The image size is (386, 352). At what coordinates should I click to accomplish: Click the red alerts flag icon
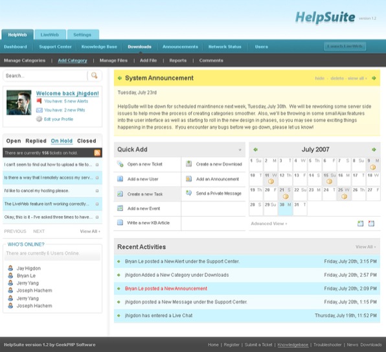click(39, 101)
